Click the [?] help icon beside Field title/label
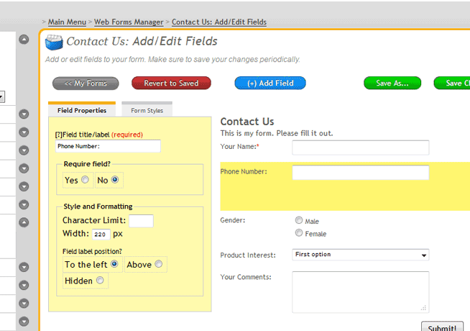The height and width of the screenshot is (331, 470). [x=58, y=135]
